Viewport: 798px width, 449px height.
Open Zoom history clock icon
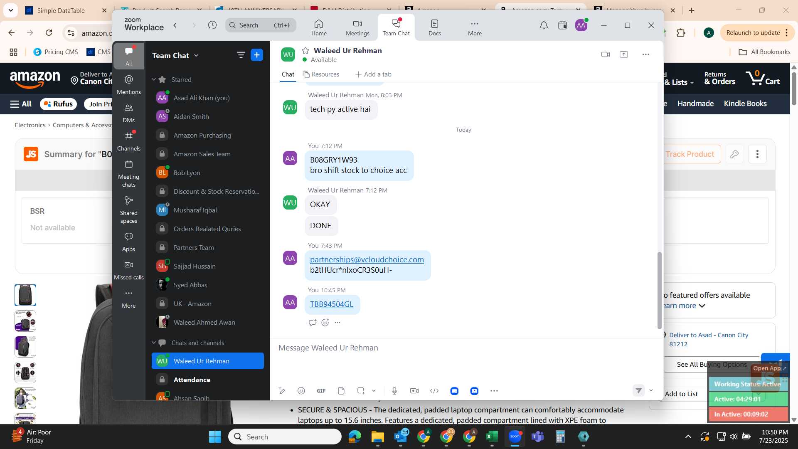212,25
